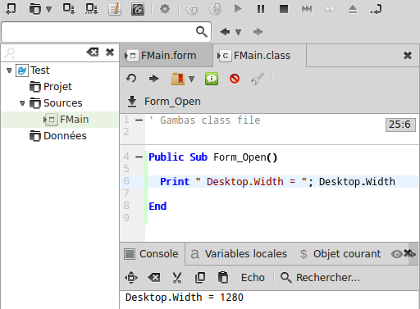Clear the console output
The image size is (420, 309).
coord(154,278)
